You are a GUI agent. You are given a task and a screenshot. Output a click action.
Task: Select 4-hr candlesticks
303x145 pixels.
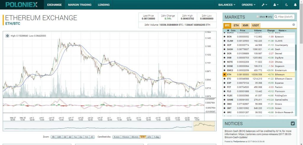tap(149, 137)
